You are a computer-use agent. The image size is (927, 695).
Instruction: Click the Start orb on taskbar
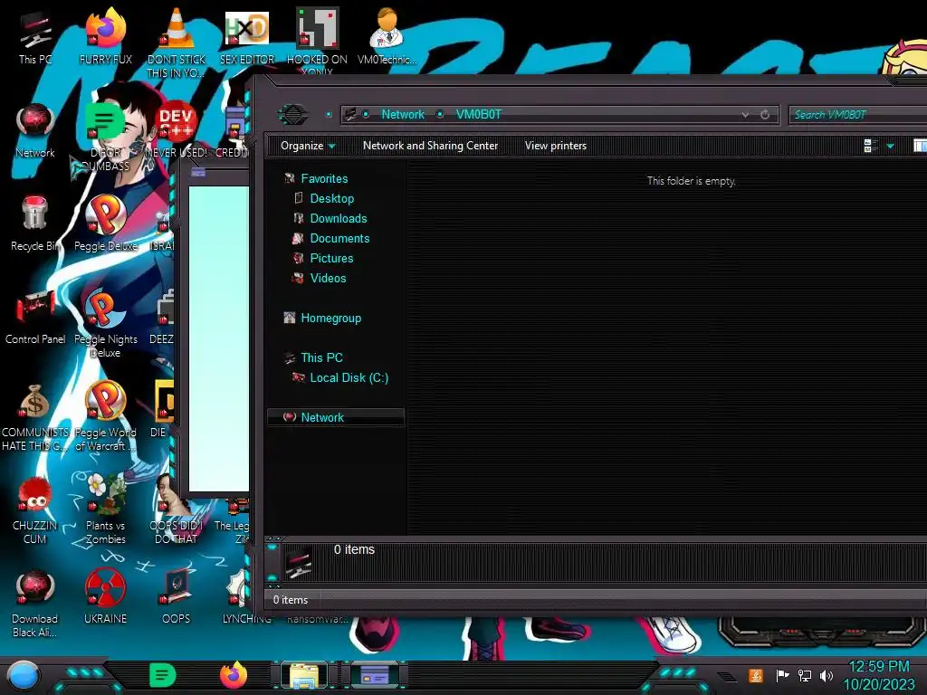point(24,676)
